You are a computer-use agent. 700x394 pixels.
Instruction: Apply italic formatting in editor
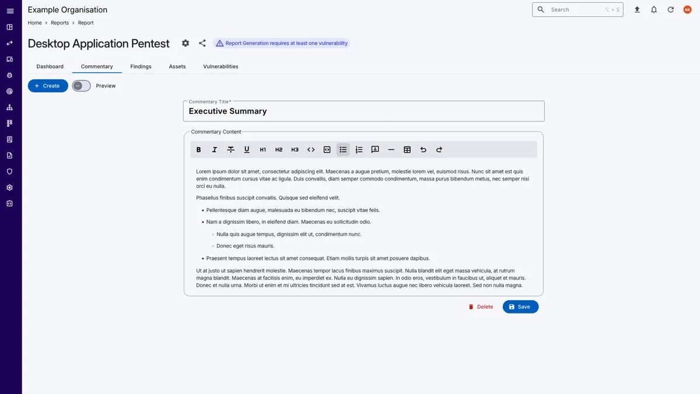[x=215, y=150]
